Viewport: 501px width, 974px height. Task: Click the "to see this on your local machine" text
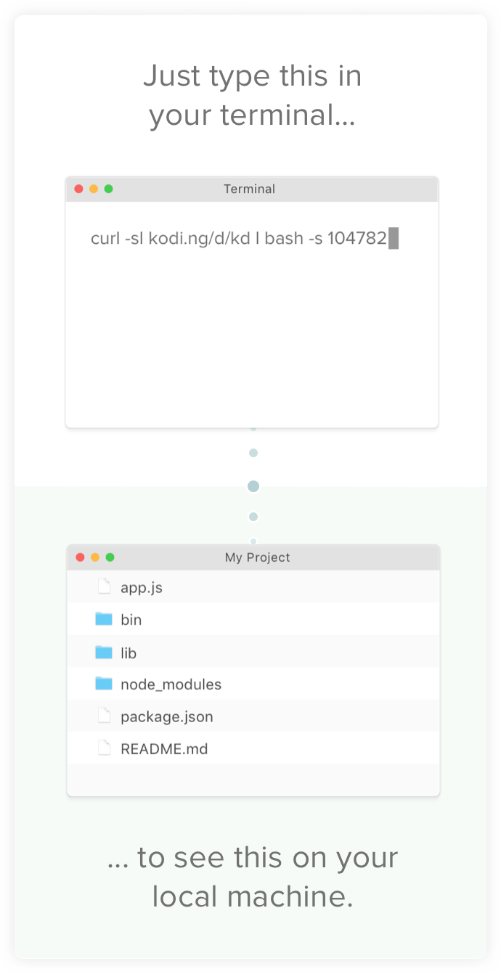(x=252, y=877)
